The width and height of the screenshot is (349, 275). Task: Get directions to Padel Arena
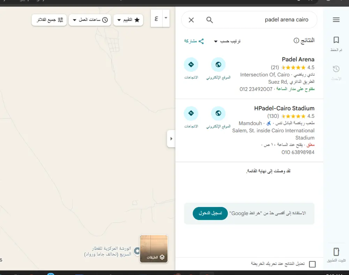click(191, 65)
